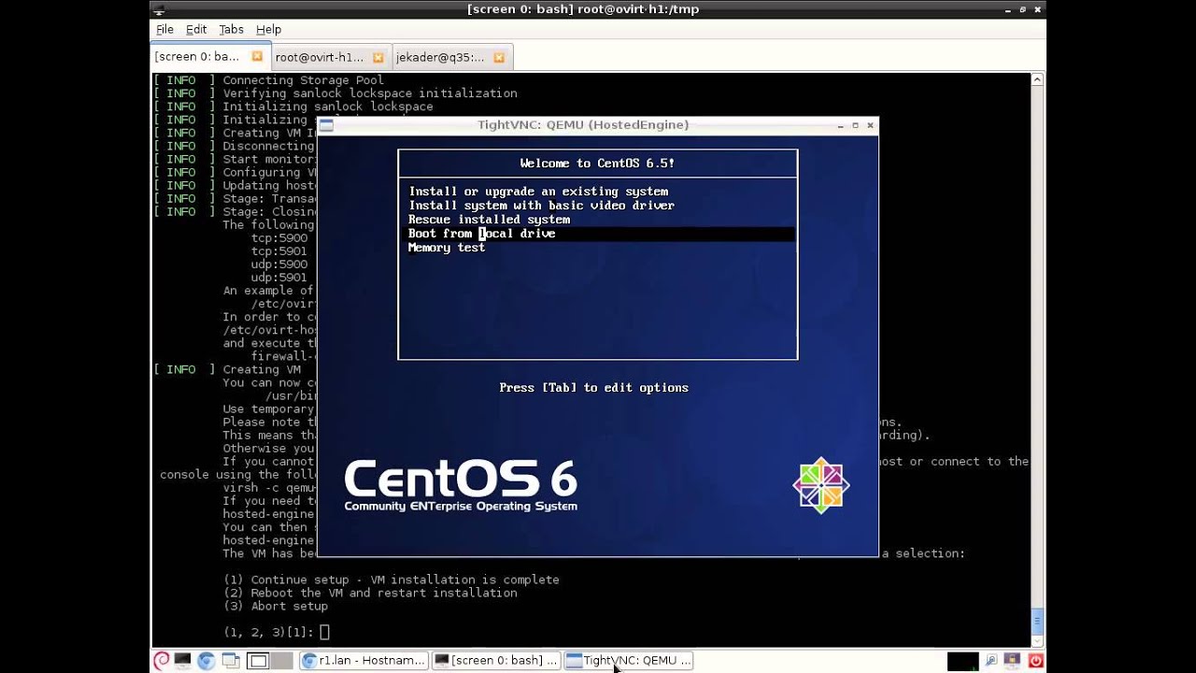The image size is (1196, 673).
Task: Click 'Press [Tab] to edit options' text
Action: tap(594, 388)
